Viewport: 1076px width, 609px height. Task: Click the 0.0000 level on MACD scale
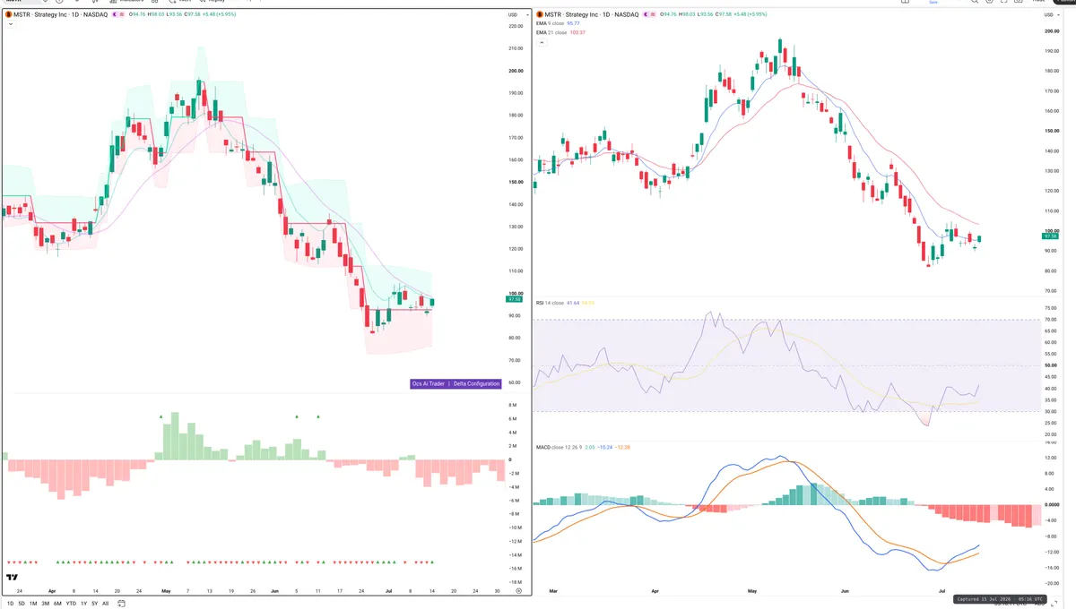click(1053, 504)
